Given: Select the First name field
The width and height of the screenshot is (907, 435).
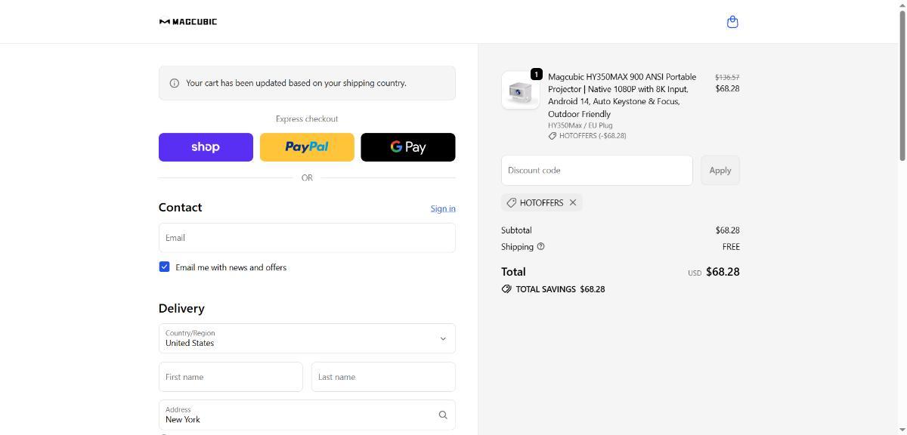Looking at the screenshot, I should 231,377.
